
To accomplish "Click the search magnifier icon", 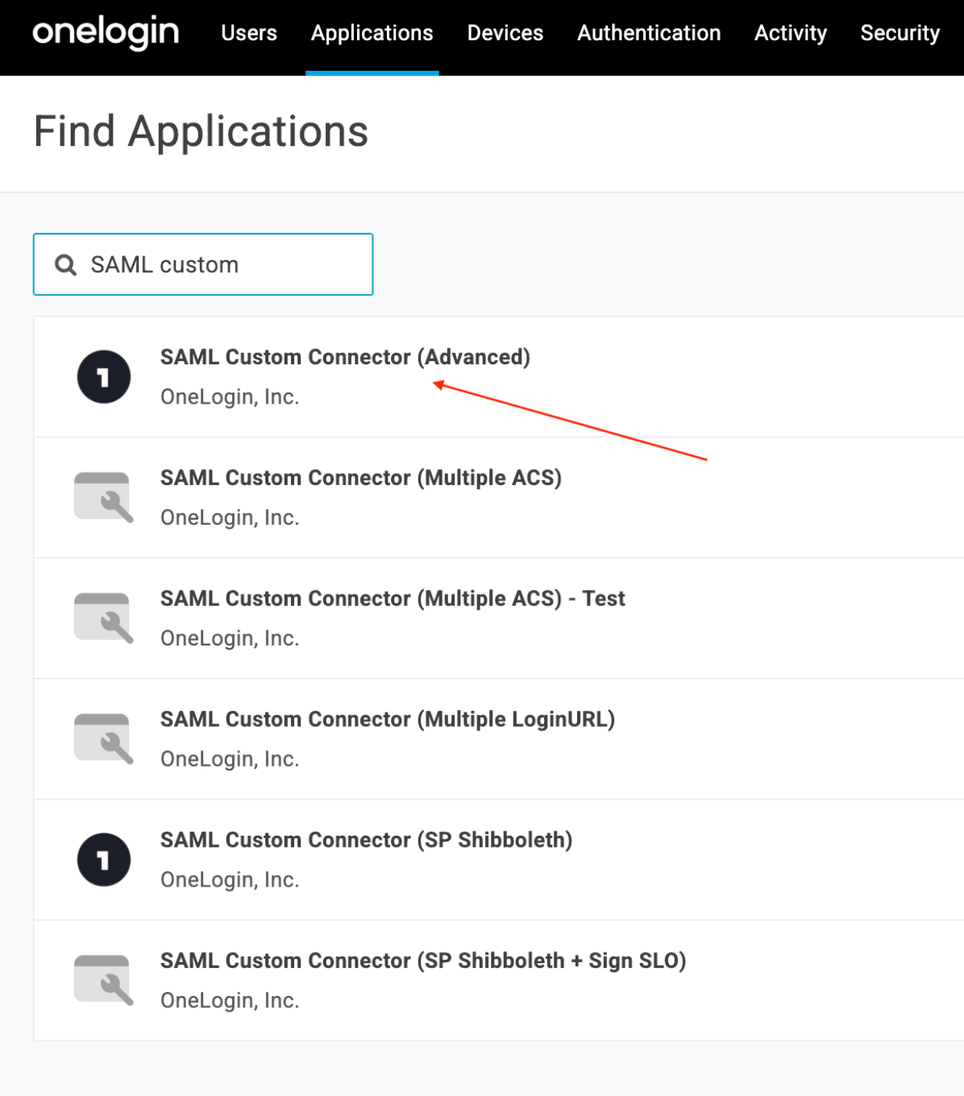I will [x=65, y=265].
